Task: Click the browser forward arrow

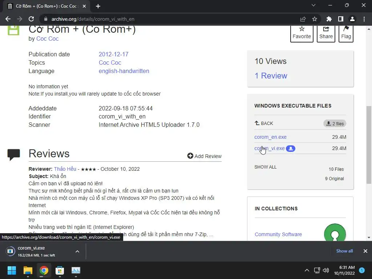Action: [20, 19]
